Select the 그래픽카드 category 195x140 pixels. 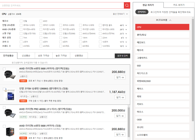click(x=162, y=58)
